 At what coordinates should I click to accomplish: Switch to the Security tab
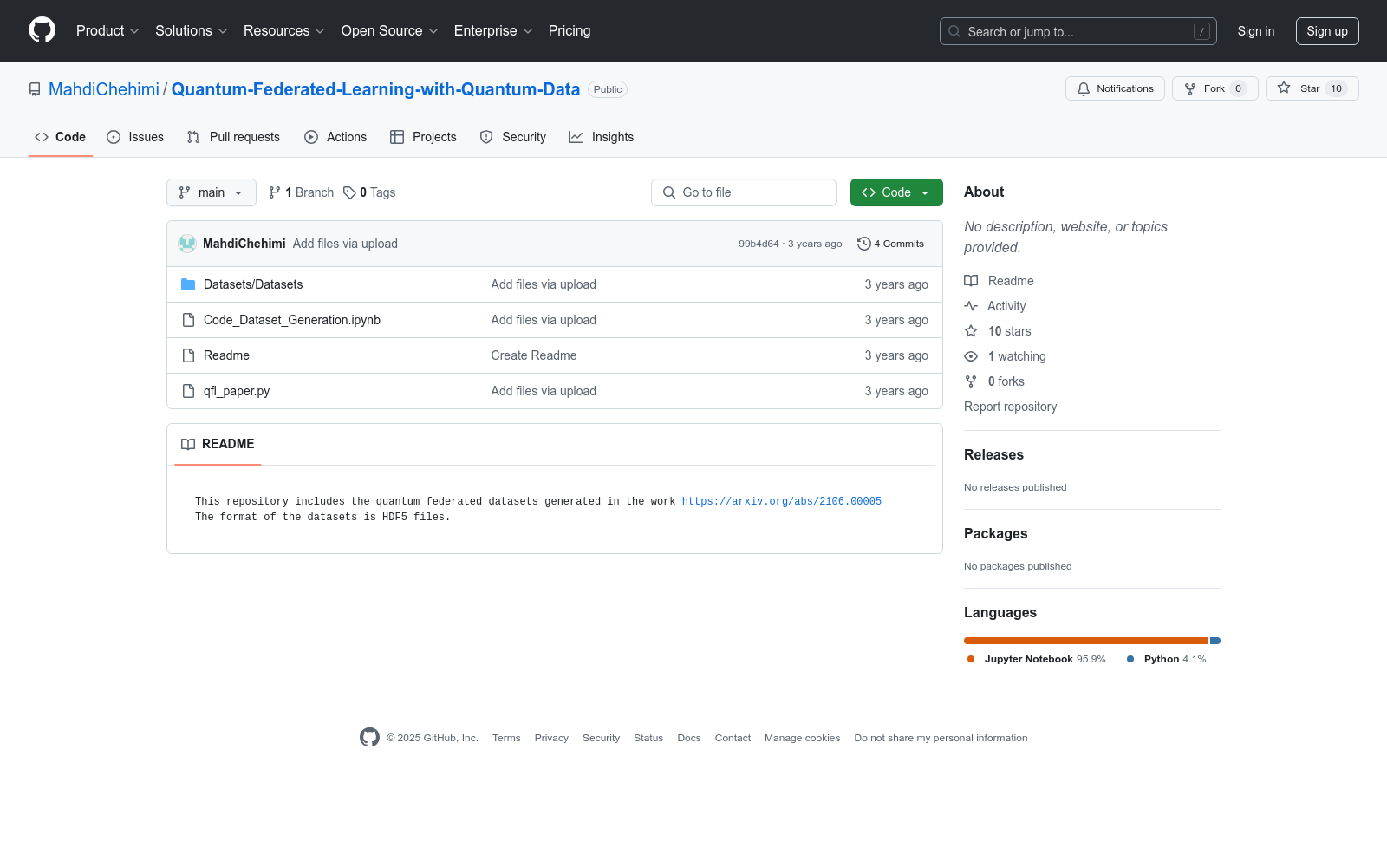(x=513, y=137)
